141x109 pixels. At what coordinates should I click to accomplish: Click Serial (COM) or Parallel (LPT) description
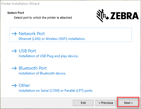click(x=56, y=91)
